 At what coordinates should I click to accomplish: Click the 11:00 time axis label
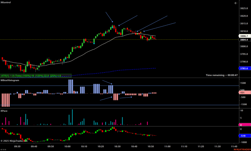click(x=167, y=147)
